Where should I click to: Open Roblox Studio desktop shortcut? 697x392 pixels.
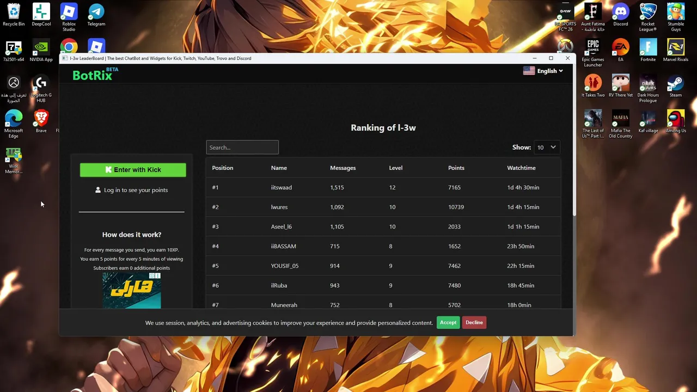click(69, 17)
